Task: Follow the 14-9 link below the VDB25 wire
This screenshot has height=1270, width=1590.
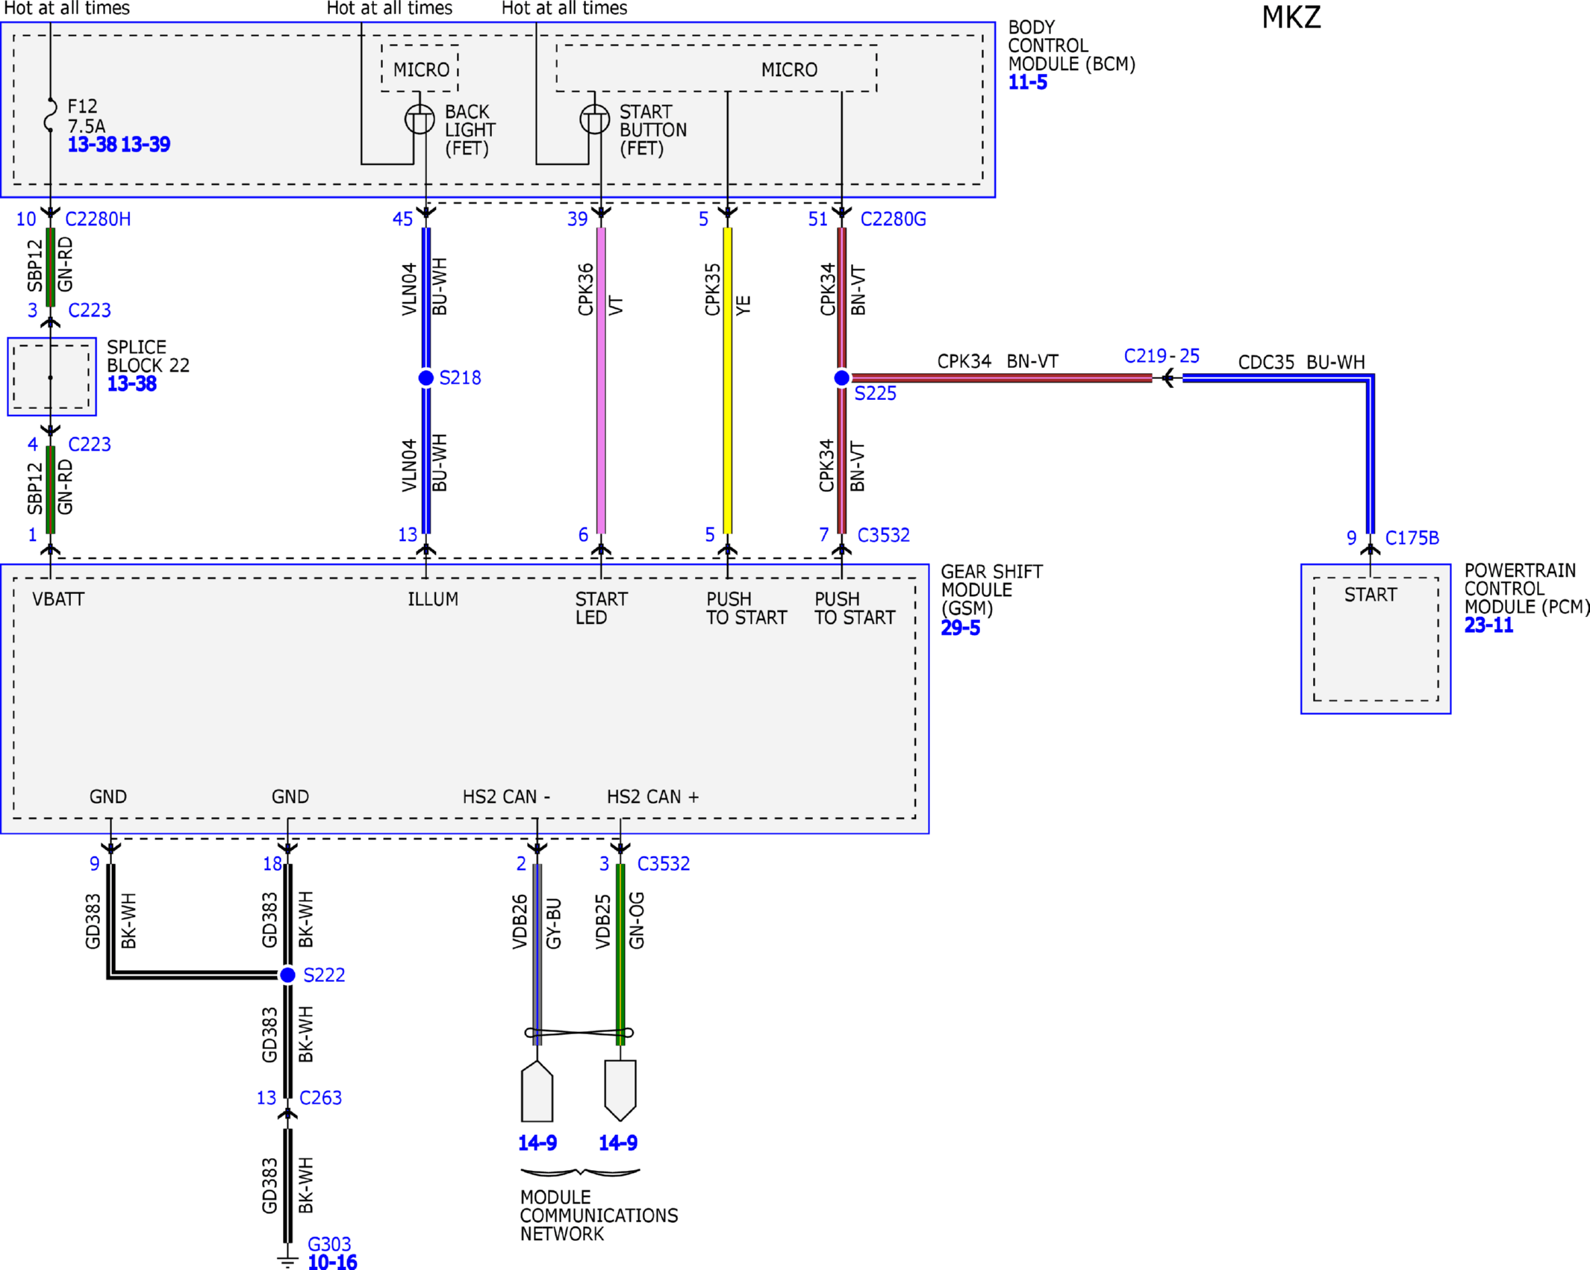Action: (x=618, y=1142)
